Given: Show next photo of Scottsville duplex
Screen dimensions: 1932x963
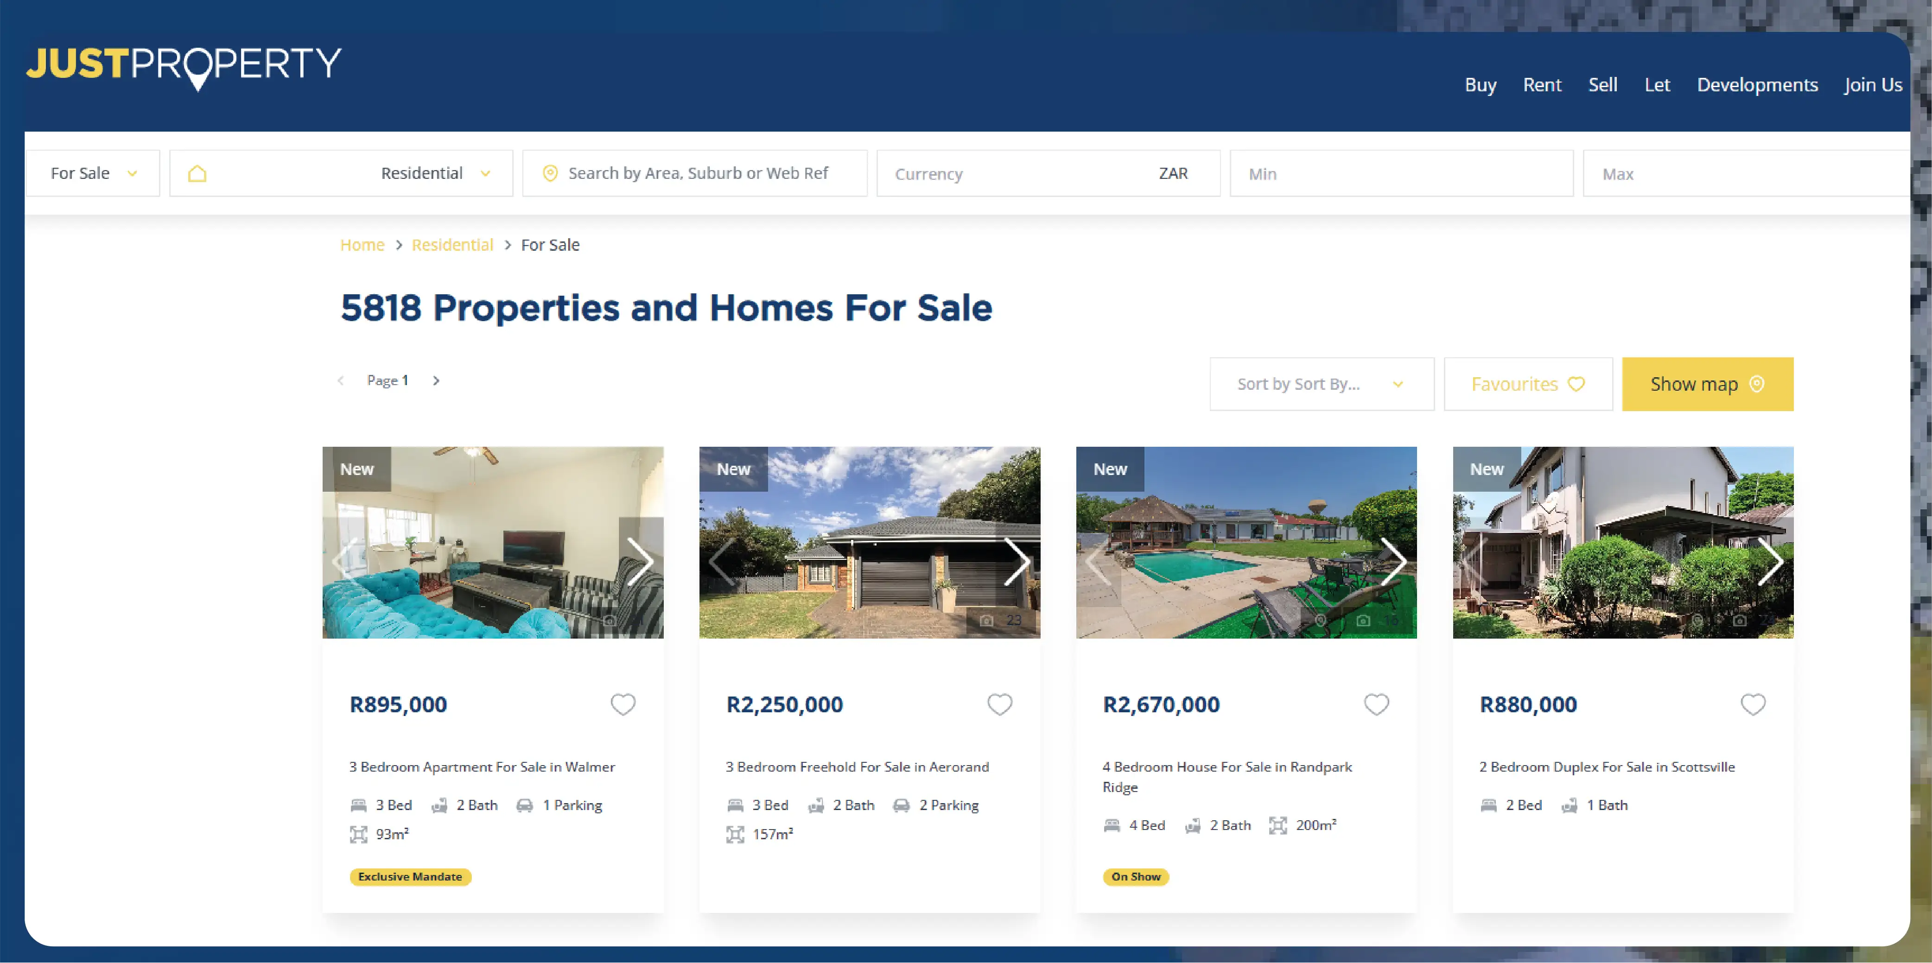Looking at the screenshot, I should point(1772,561).
